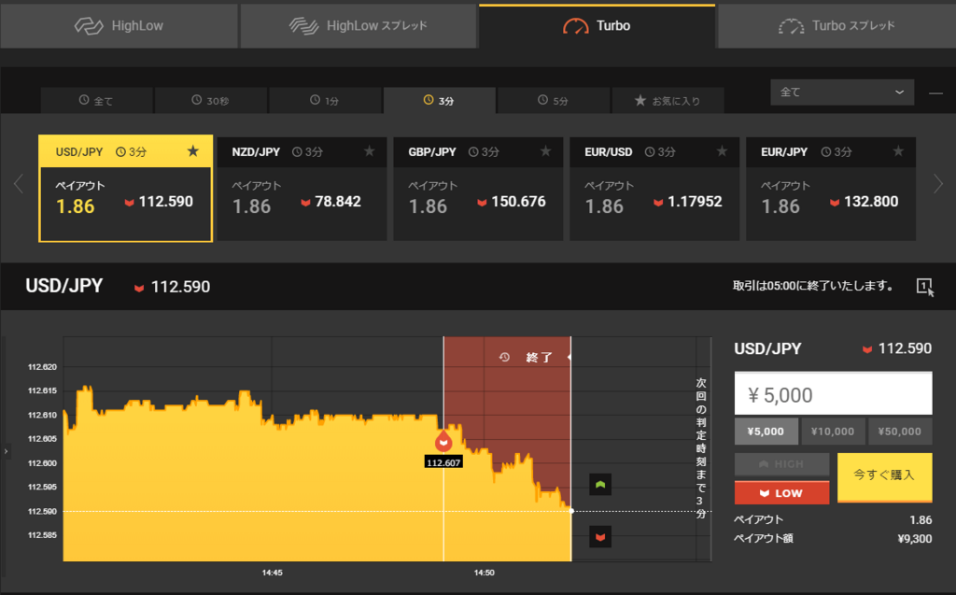Click the HighLow waves logo icon
Viewport: 956px width, 595px height.
pos(87,26)
